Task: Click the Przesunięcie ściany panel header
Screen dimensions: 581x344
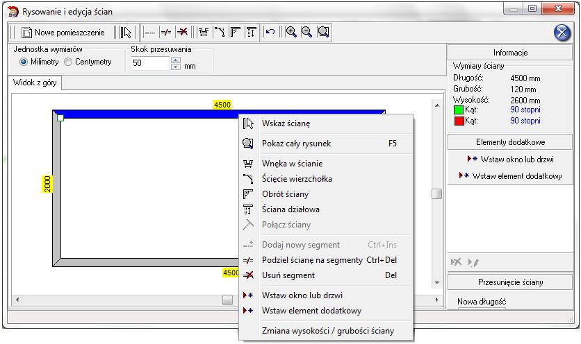Action: (510, 282)
